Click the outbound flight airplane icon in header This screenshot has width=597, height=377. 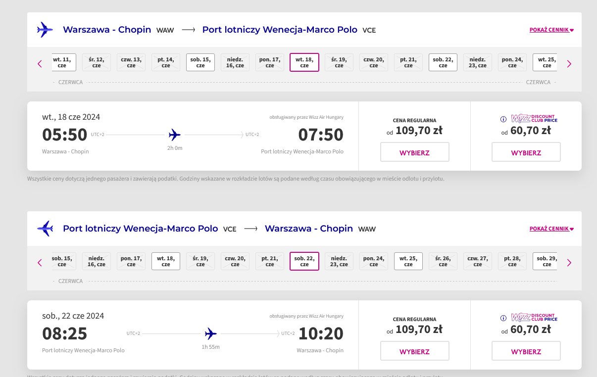pyautogui.click(x=45, y=30)
